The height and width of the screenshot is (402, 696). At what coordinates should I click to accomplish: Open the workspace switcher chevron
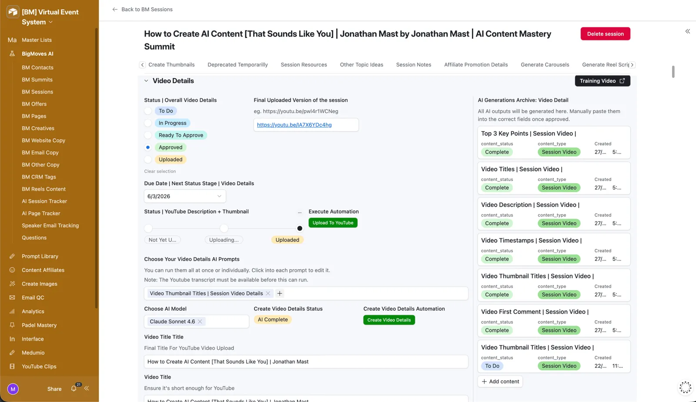coord(51,22)
